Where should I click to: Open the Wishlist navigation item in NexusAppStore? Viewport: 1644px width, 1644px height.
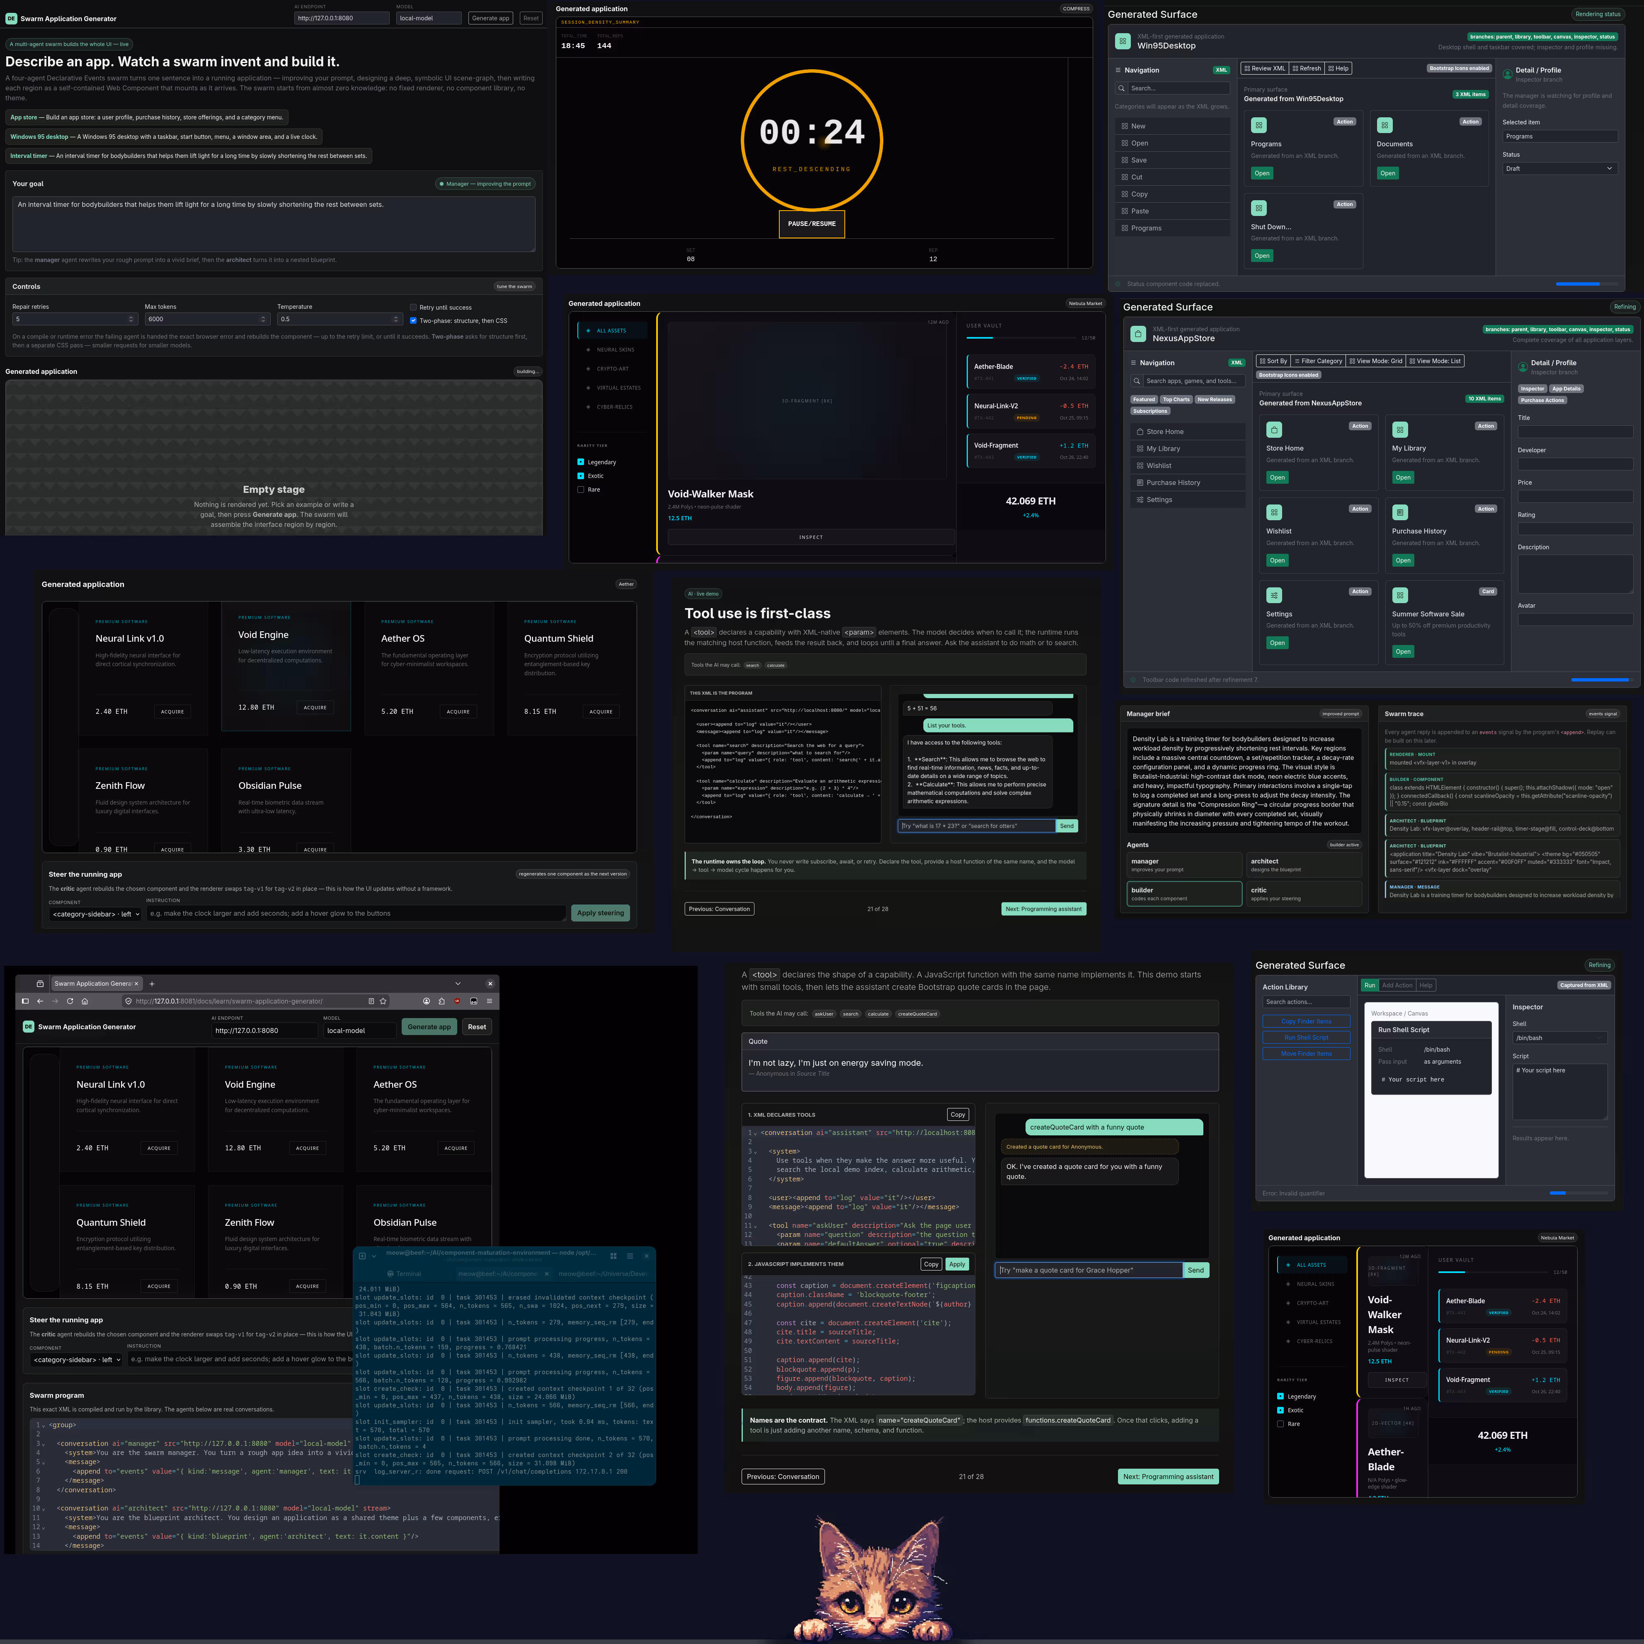tap(1188, 466)
